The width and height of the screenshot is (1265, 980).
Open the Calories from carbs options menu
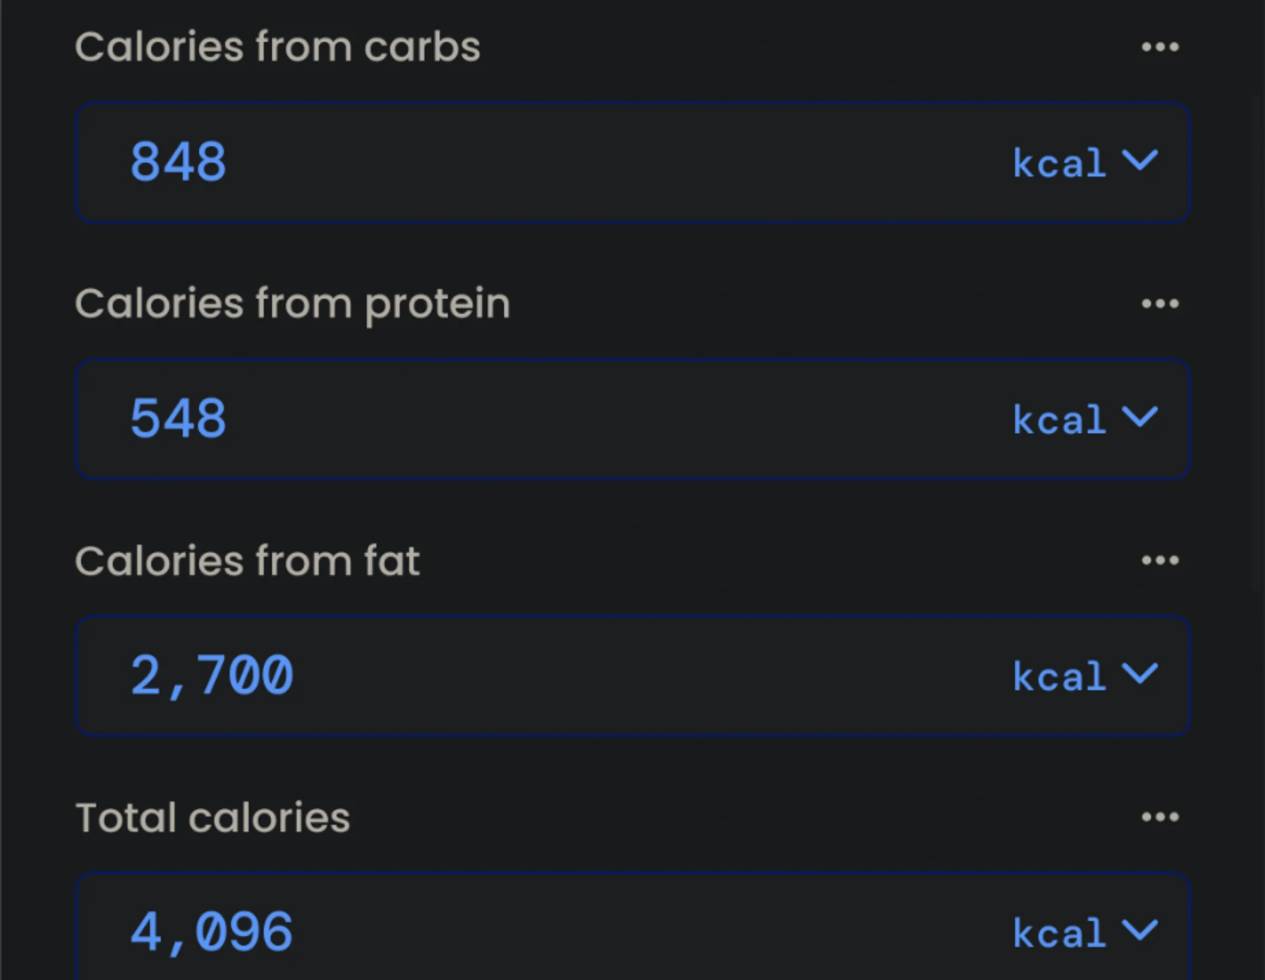tap(1160, 47)
